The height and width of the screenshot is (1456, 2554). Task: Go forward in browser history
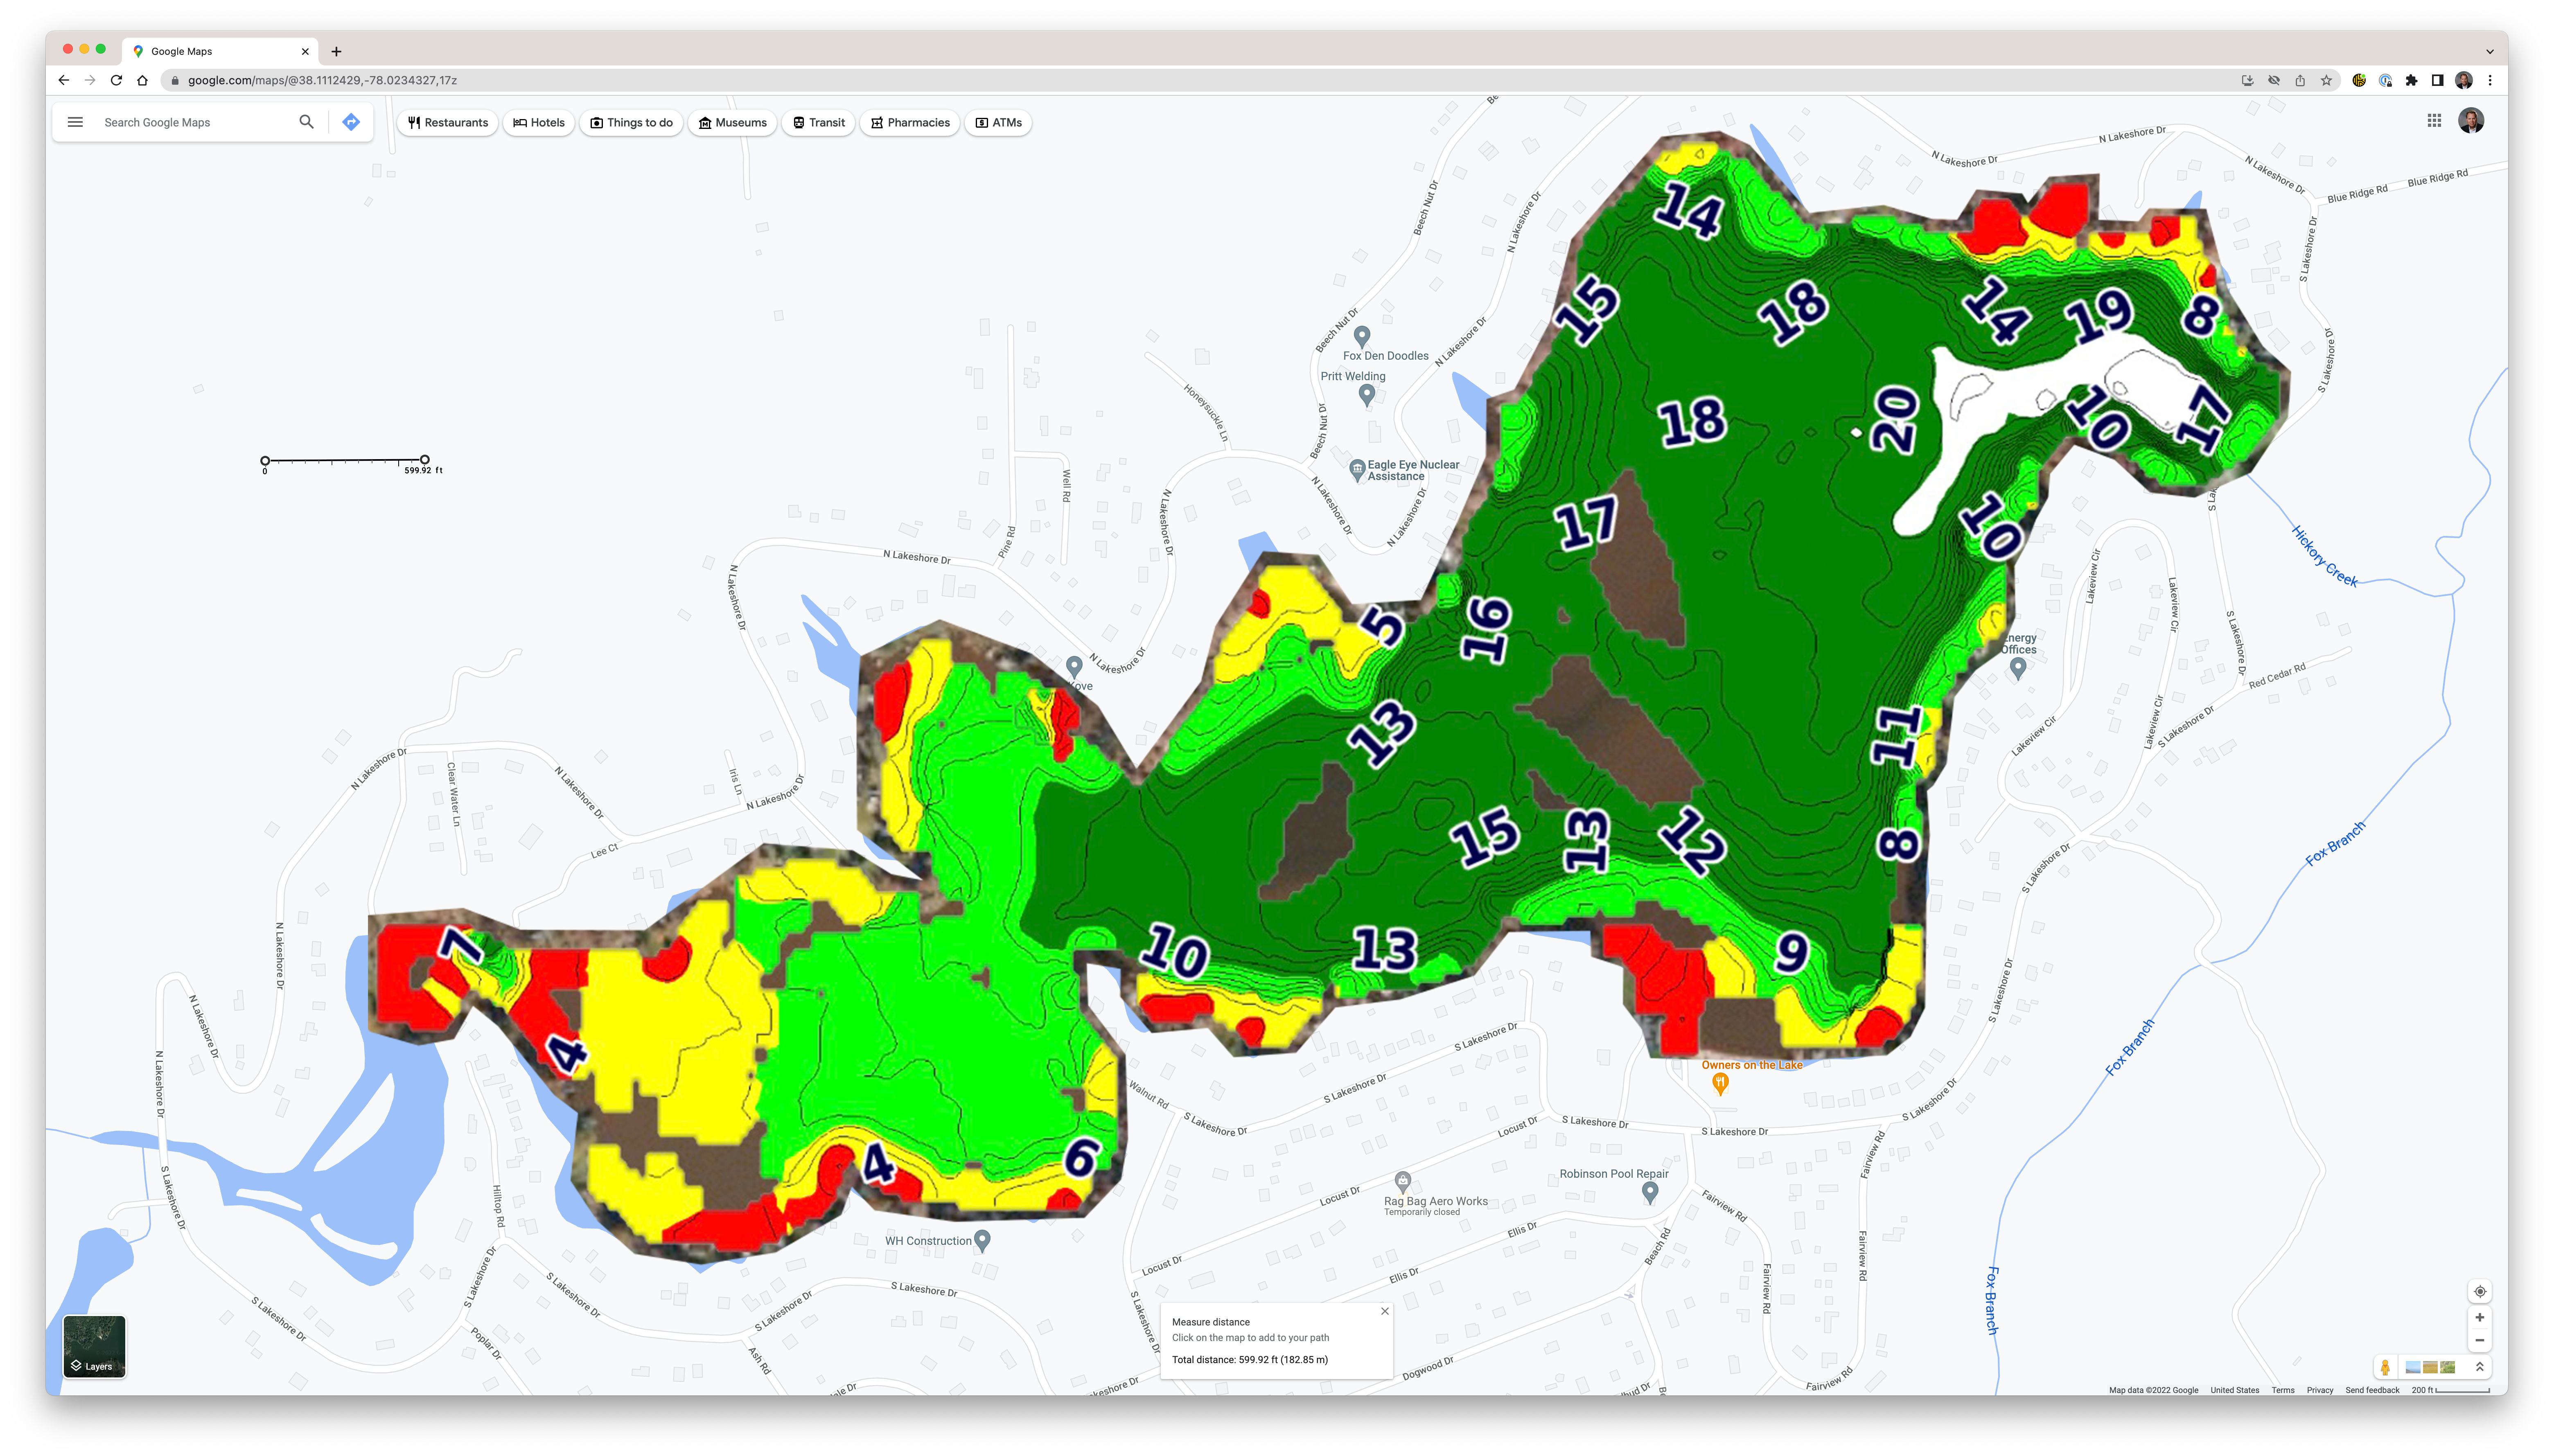[90, 80]
